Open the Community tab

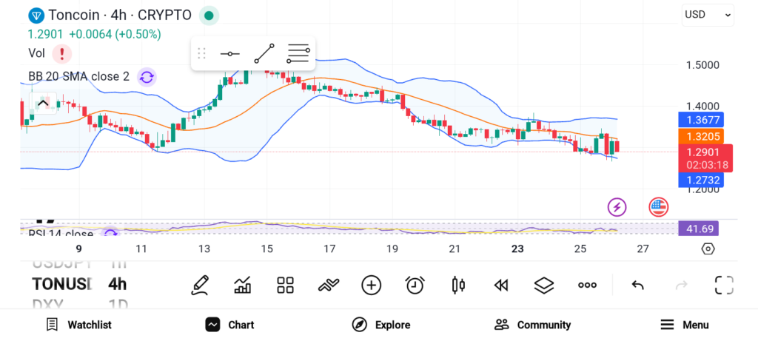[x=532, y=325]
